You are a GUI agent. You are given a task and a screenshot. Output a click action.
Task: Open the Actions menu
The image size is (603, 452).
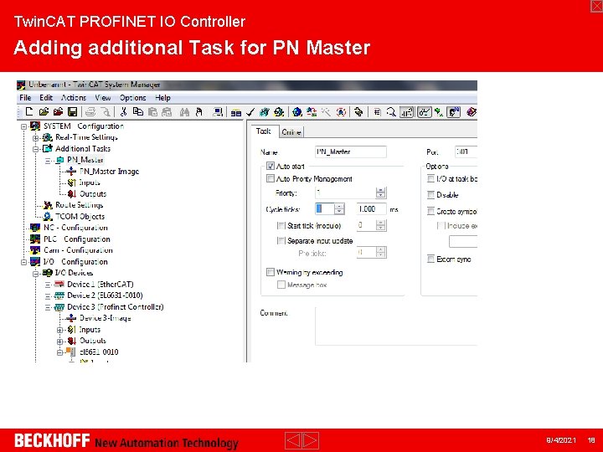74,98
